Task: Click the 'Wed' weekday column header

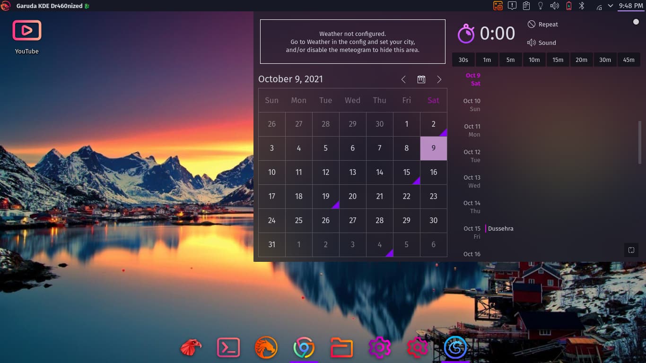Action: (353, 100)
